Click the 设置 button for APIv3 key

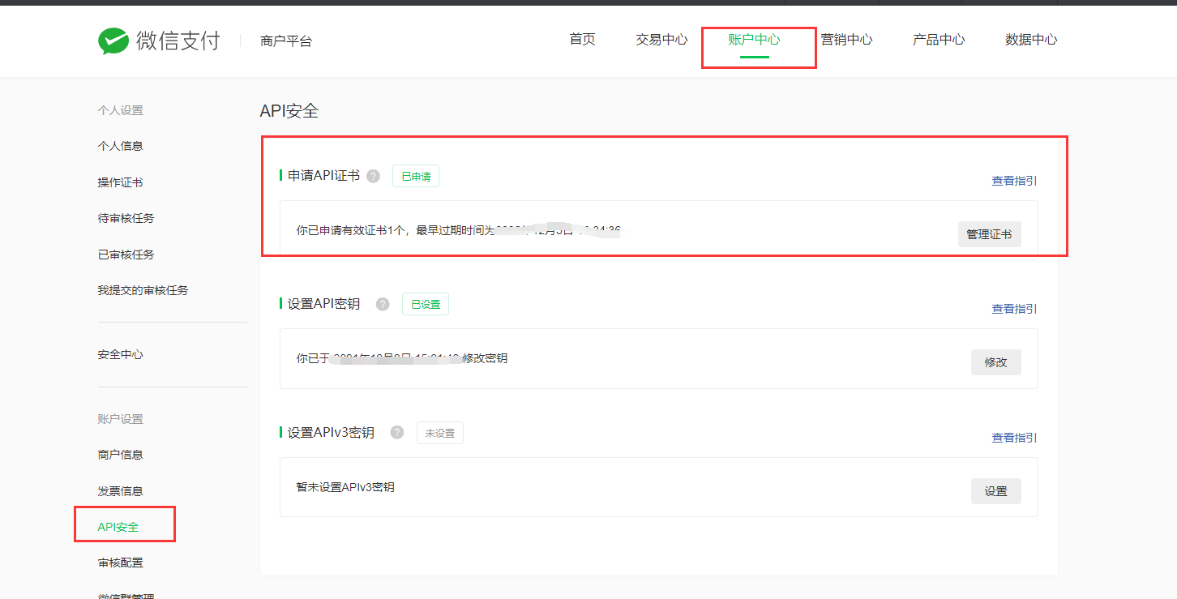pyautogui.click(x=995, y=491)
